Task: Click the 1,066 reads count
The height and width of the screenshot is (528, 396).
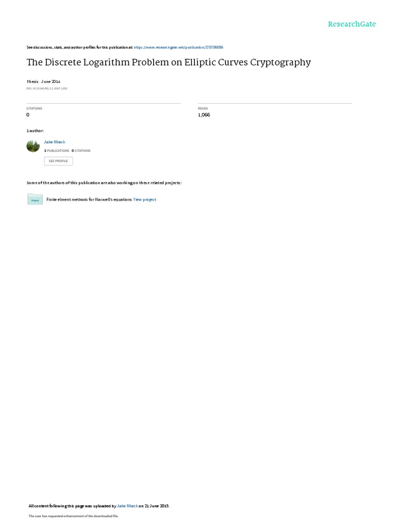Action: click(x=204, y=115)
